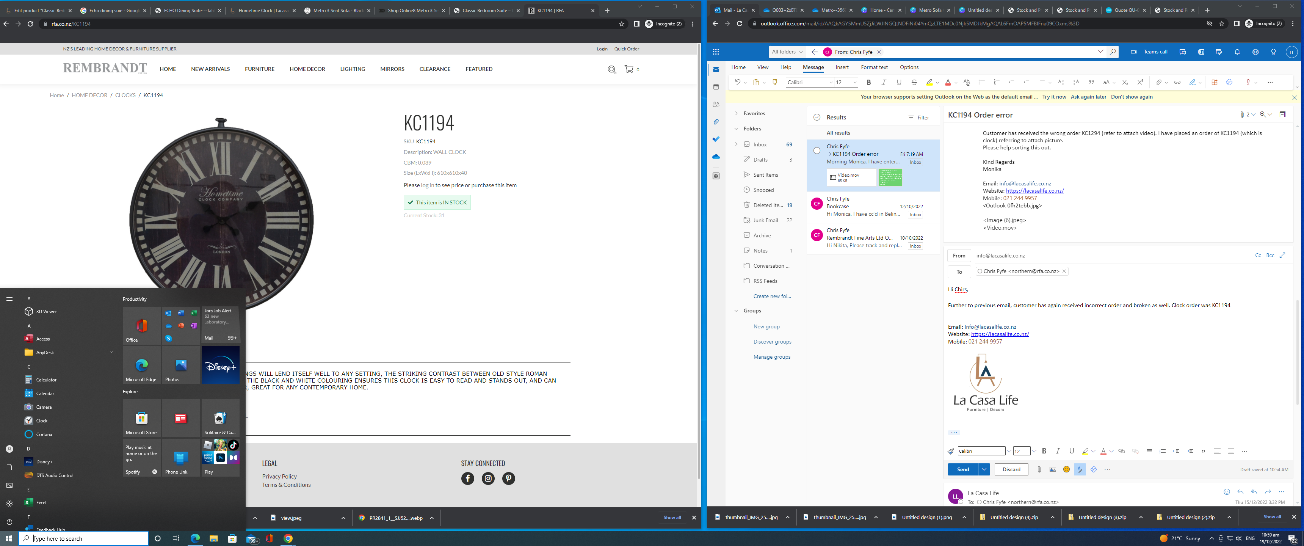The height and width of the screenshot is (546, 1304).
Task: Click the Bold button in Outlook ribbon
Action: click(869, 83)
